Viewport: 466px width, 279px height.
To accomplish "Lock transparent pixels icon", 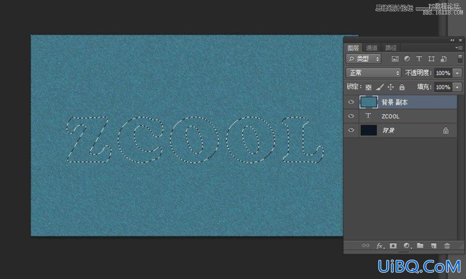I will pos(368,87).
